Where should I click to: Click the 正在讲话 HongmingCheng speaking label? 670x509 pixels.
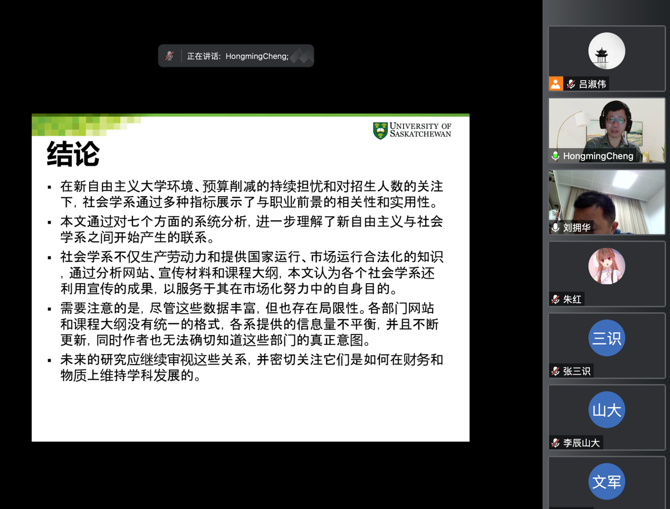[x=238, y=56]
